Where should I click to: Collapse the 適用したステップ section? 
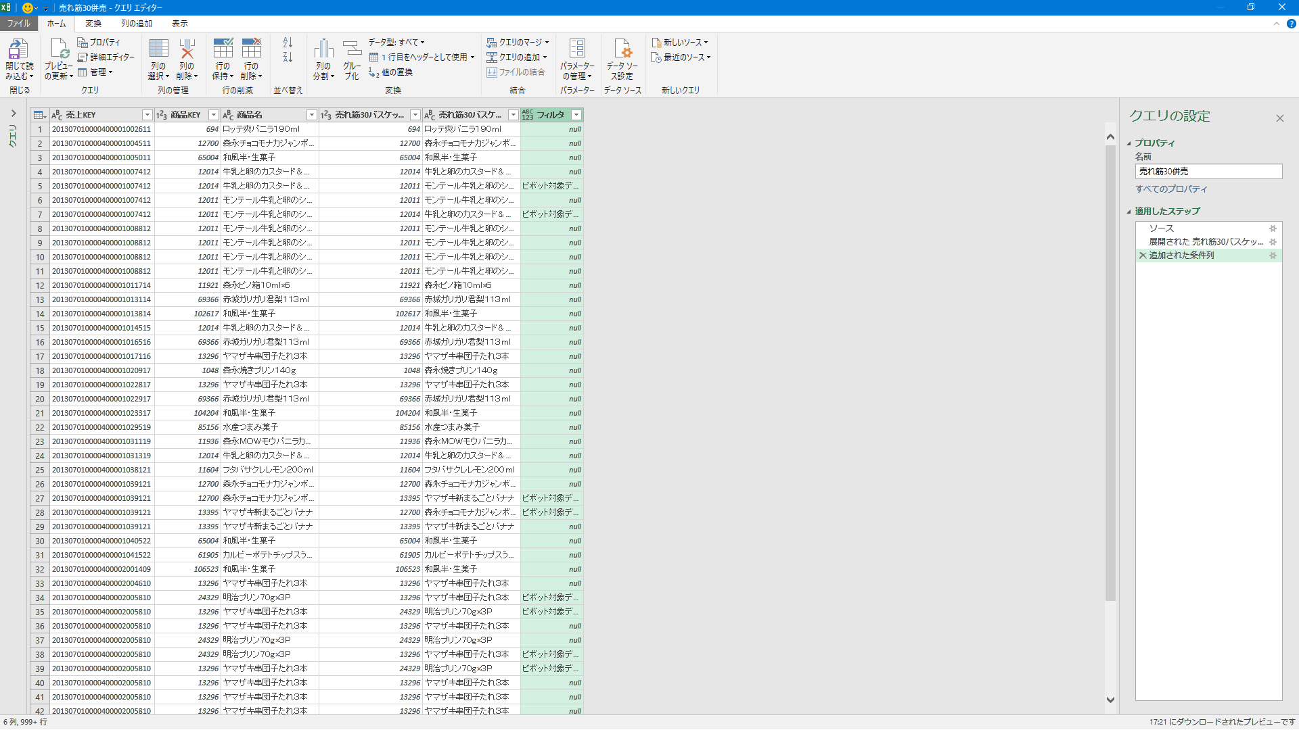[1129, 212]
